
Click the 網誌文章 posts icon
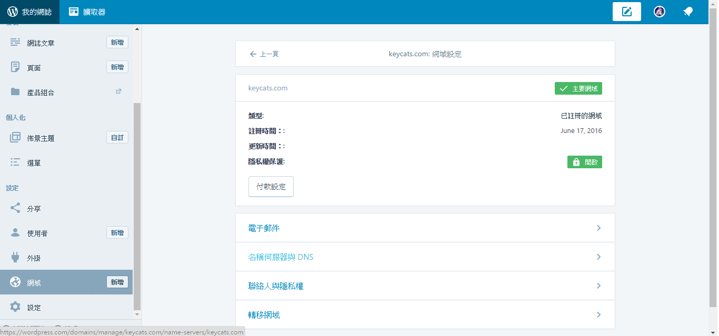tap(15, 43)
